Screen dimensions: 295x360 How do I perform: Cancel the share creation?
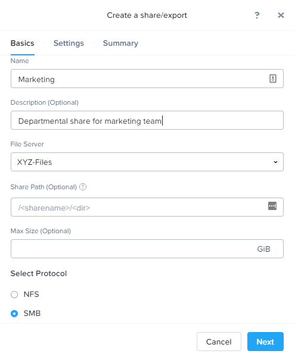219,342
